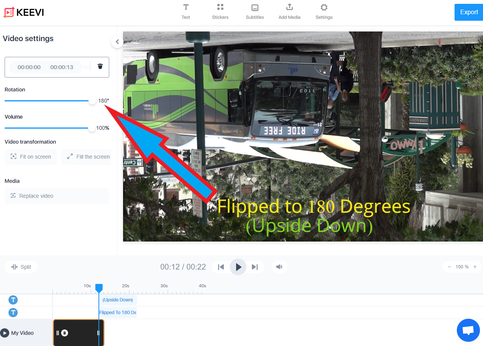The image size is (483, 346).
Task: Click the Rotation slider handle
Action: pyautogui.click(x=92, y=101)
